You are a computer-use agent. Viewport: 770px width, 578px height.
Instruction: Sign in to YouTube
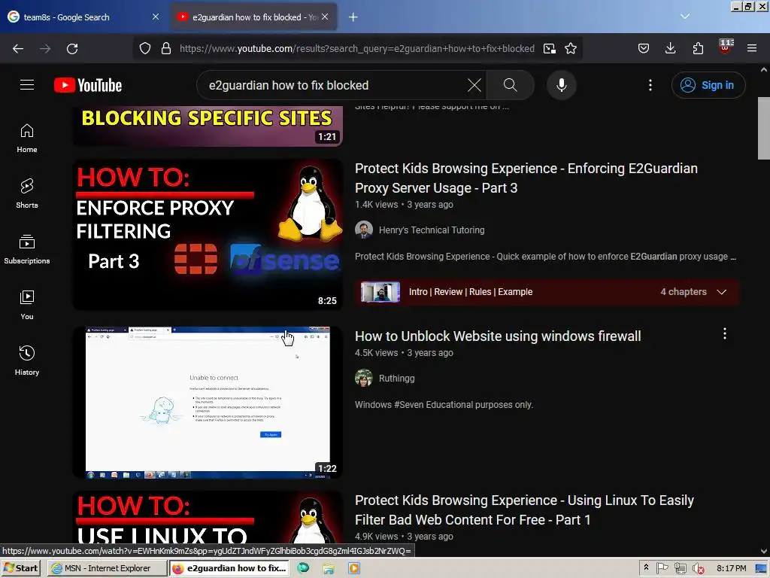708,85
